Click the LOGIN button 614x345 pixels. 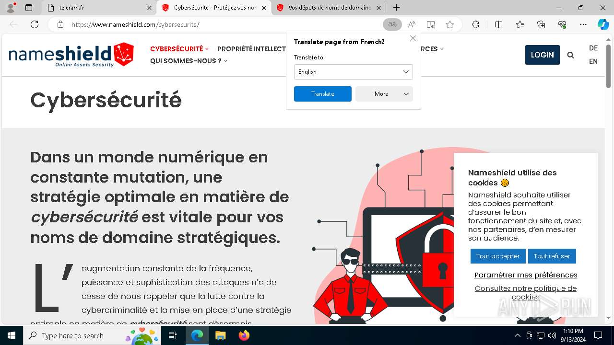tap(543, 55)
